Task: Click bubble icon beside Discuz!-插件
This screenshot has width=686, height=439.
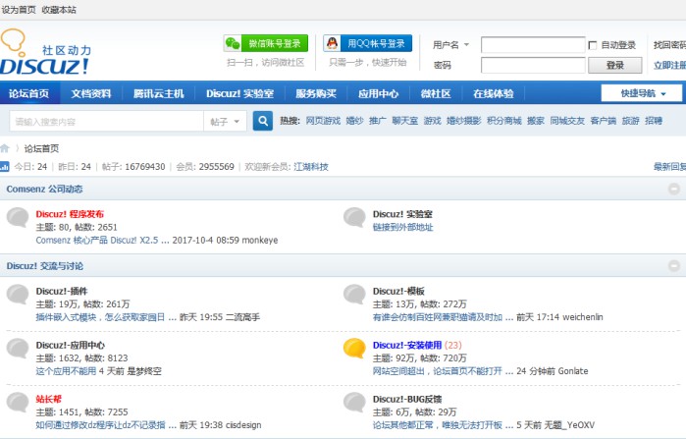Action: pyautogui.click(x=18, y=294)
